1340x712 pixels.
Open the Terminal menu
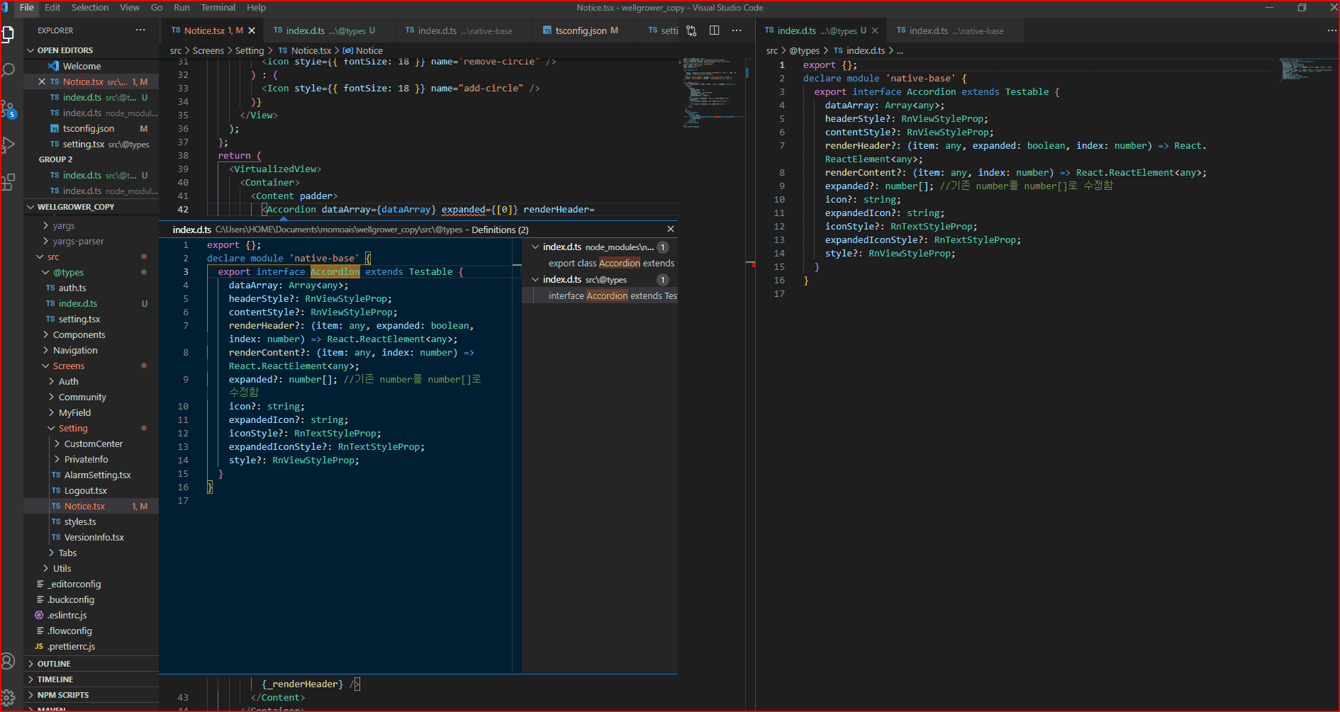(218, 8)
